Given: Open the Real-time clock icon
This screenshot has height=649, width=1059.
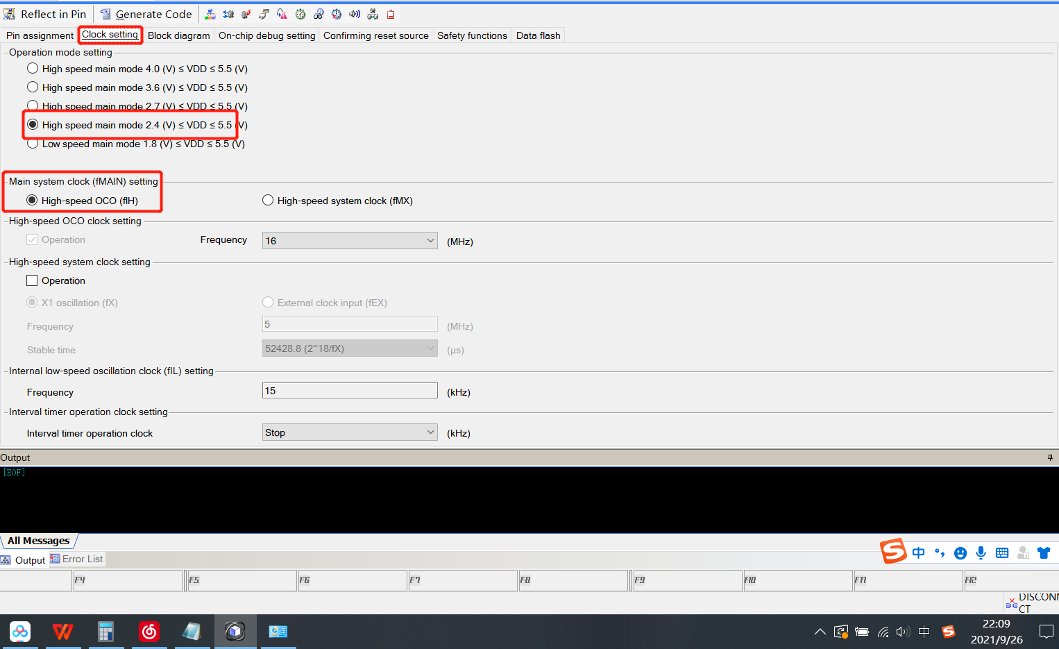Looking at the screenshot, I should pos(337,14).
